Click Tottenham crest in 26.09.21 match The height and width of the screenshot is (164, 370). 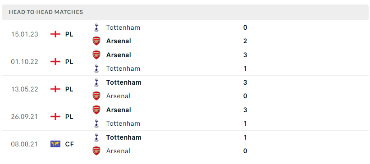pos(96,123)
